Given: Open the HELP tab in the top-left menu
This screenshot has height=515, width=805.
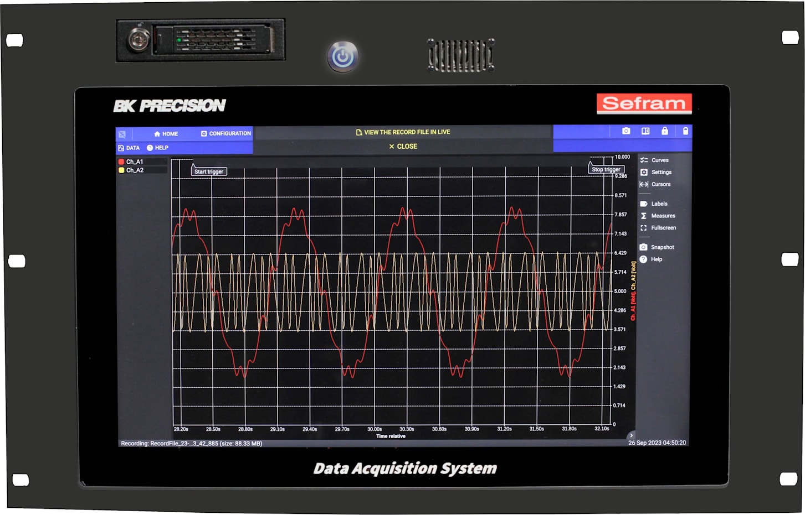Looking at the screenshot, I should tap(157, 148).
